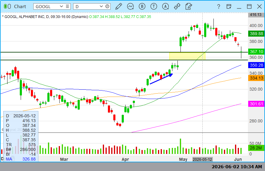Click the circled B icon

click(142, 6)
